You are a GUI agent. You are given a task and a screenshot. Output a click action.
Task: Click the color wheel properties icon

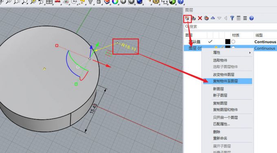115,2
